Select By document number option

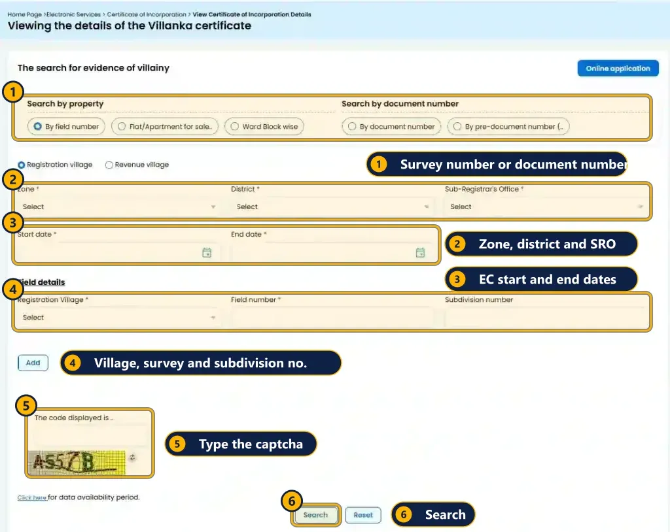pyautogui.click(x=391, y=126)
